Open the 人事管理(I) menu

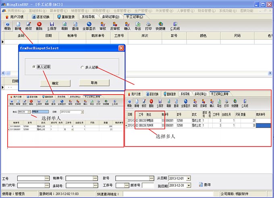pyautogui.click(x=185, y=11)
